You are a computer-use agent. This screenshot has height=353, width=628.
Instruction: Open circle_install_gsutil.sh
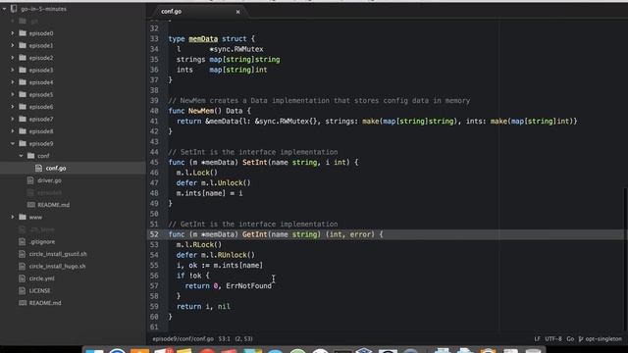point(58,254)
